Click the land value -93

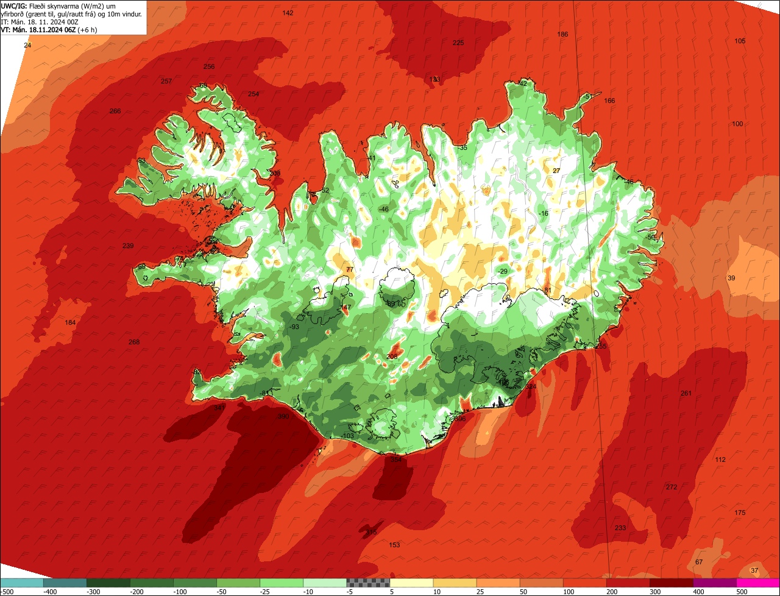click(x=294, y=327)
